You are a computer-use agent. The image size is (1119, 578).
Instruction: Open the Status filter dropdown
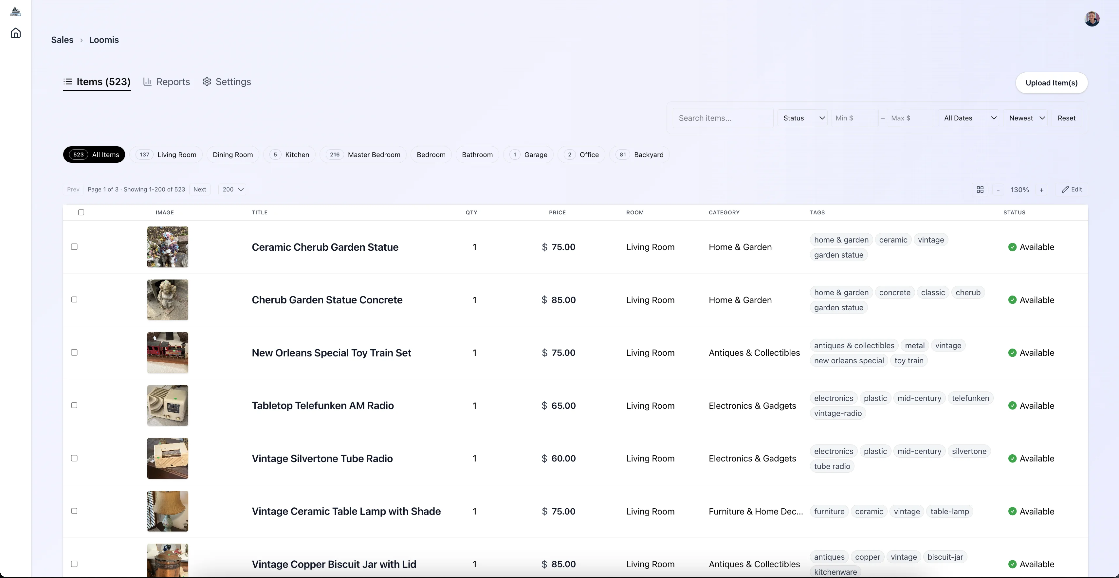point(802,118)
